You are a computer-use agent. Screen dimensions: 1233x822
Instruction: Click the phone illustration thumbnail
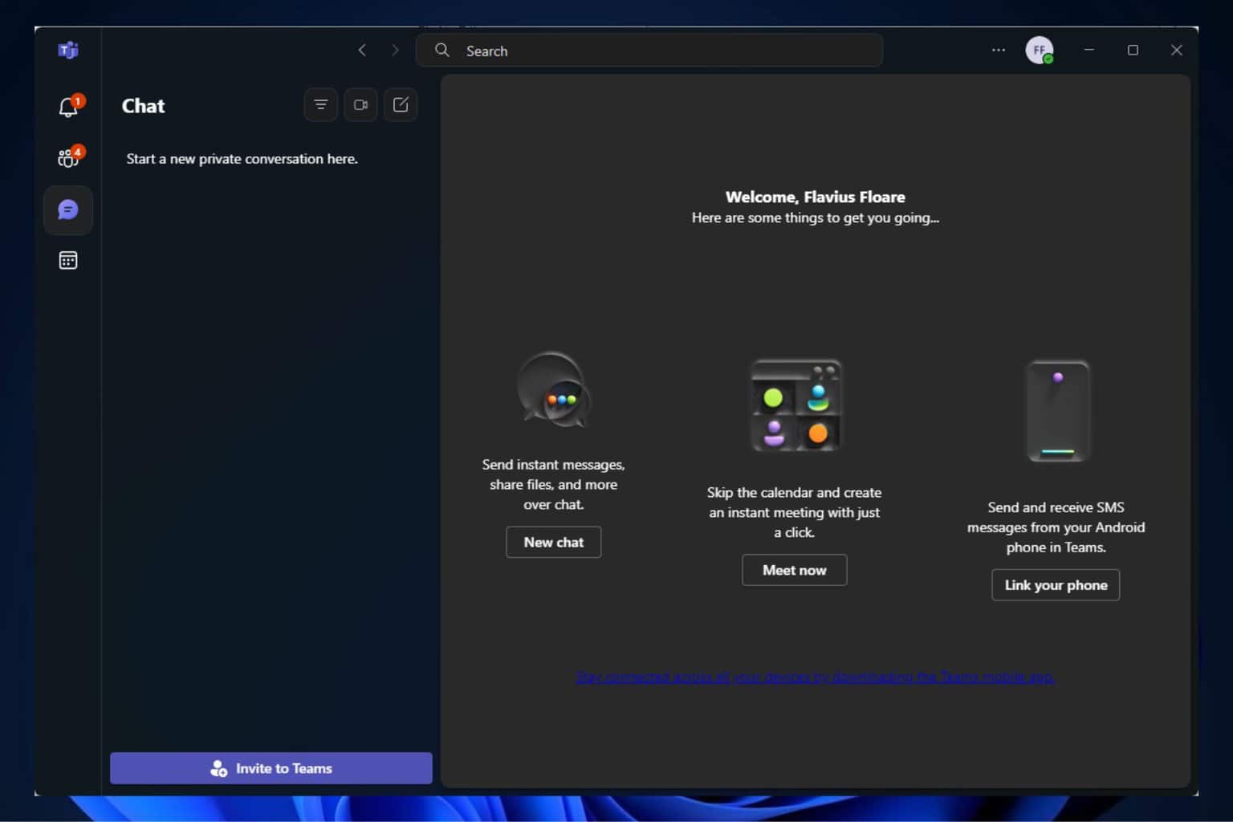pos(1058,411)
